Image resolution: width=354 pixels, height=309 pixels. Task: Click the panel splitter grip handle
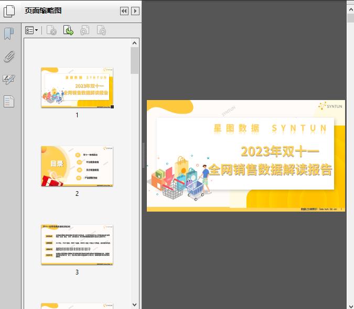click(x=143, y=155)
